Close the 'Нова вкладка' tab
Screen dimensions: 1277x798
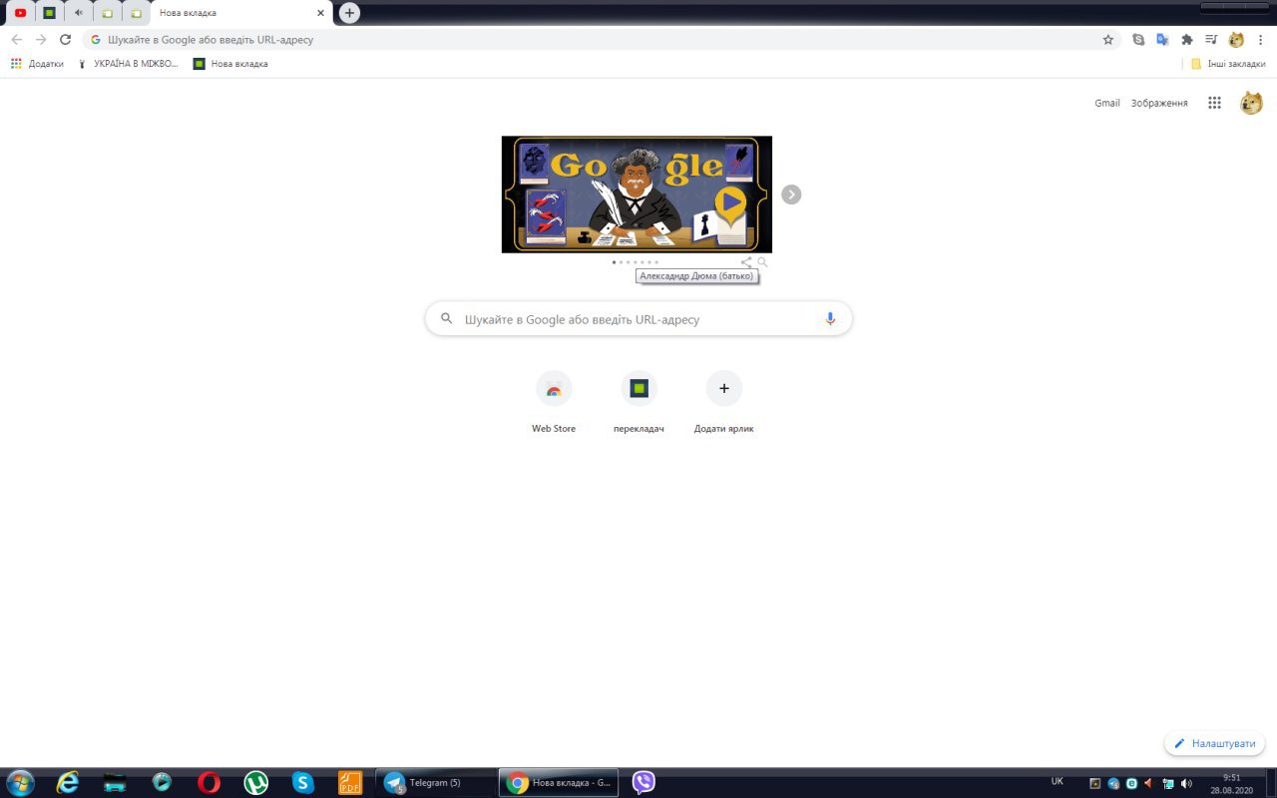320,13
